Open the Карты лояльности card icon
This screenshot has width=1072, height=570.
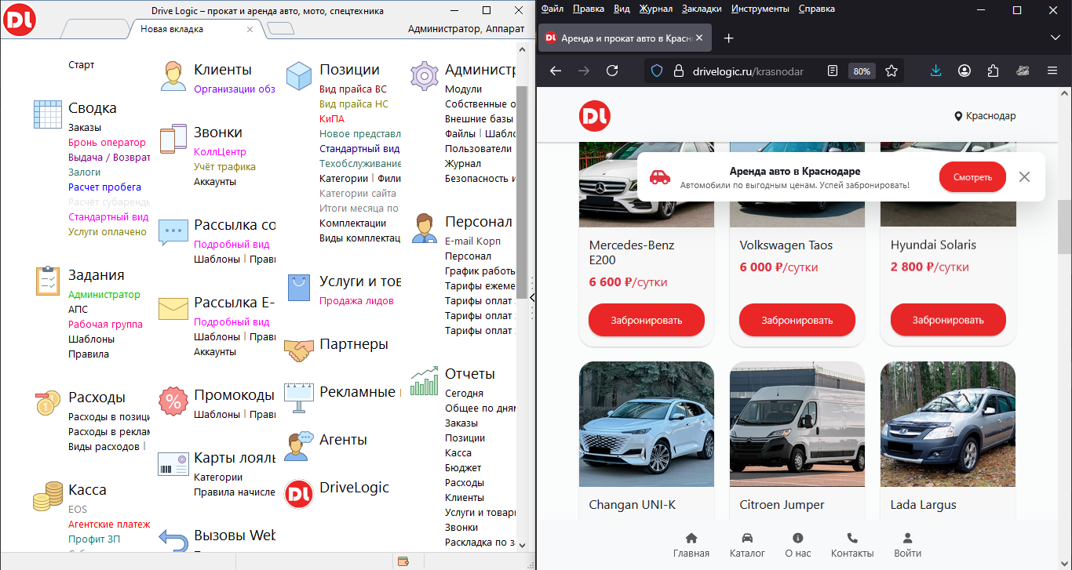point(173,464)
